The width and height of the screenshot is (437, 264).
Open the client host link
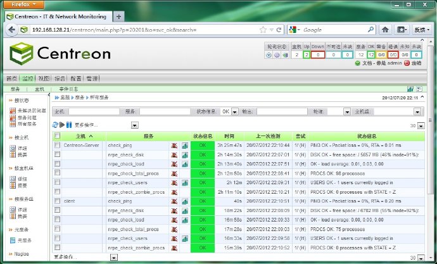(x=69, y=201)
